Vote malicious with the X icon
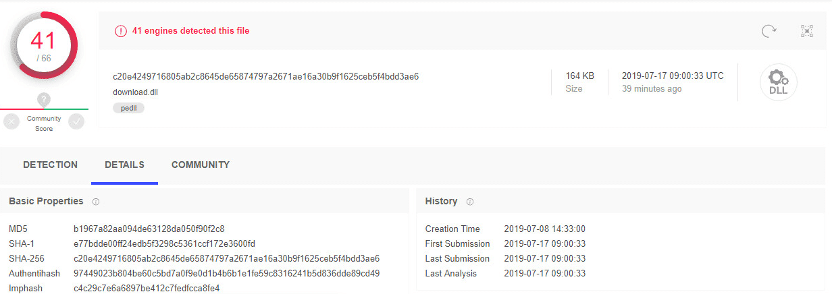Image resolution: width=832 pixels, height=294 pixels. (x=11, y=122)
